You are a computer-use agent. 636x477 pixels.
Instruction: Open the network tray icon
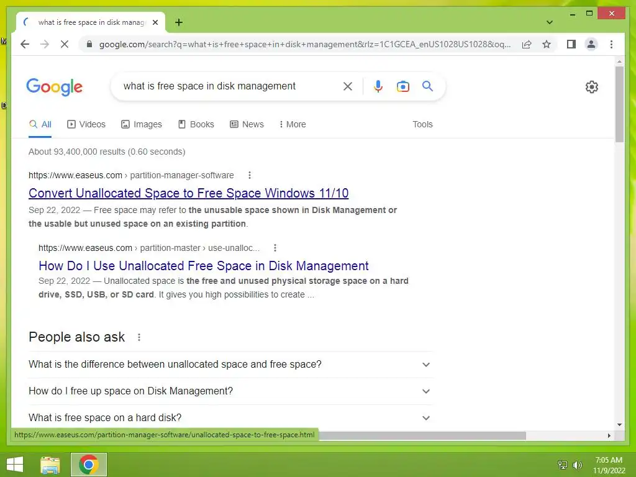(x=563, y=465)
